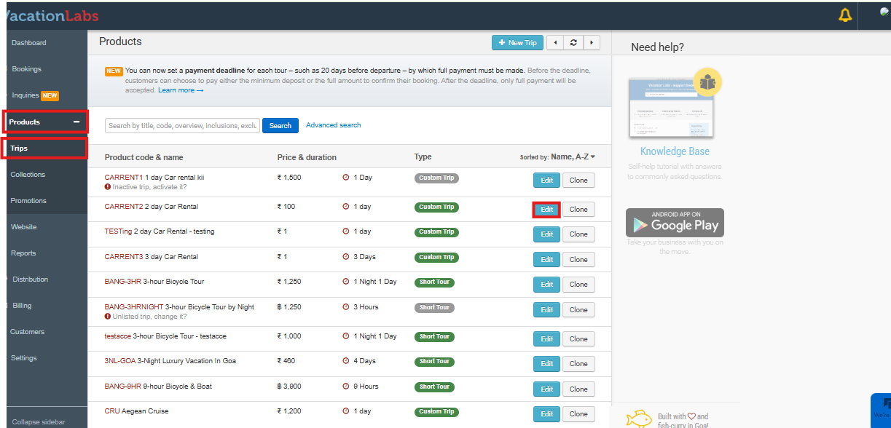Click the Google Play Android app badge
This screenshot has height=428, width=891.
[x=675, y=223]
